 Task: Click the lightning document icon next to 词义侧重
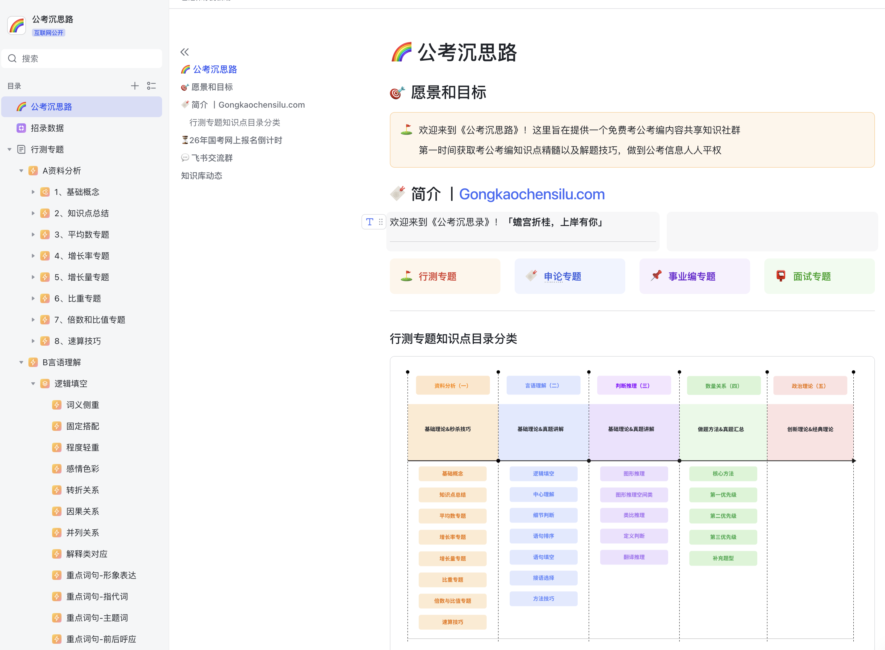click(x=57, y=405)
